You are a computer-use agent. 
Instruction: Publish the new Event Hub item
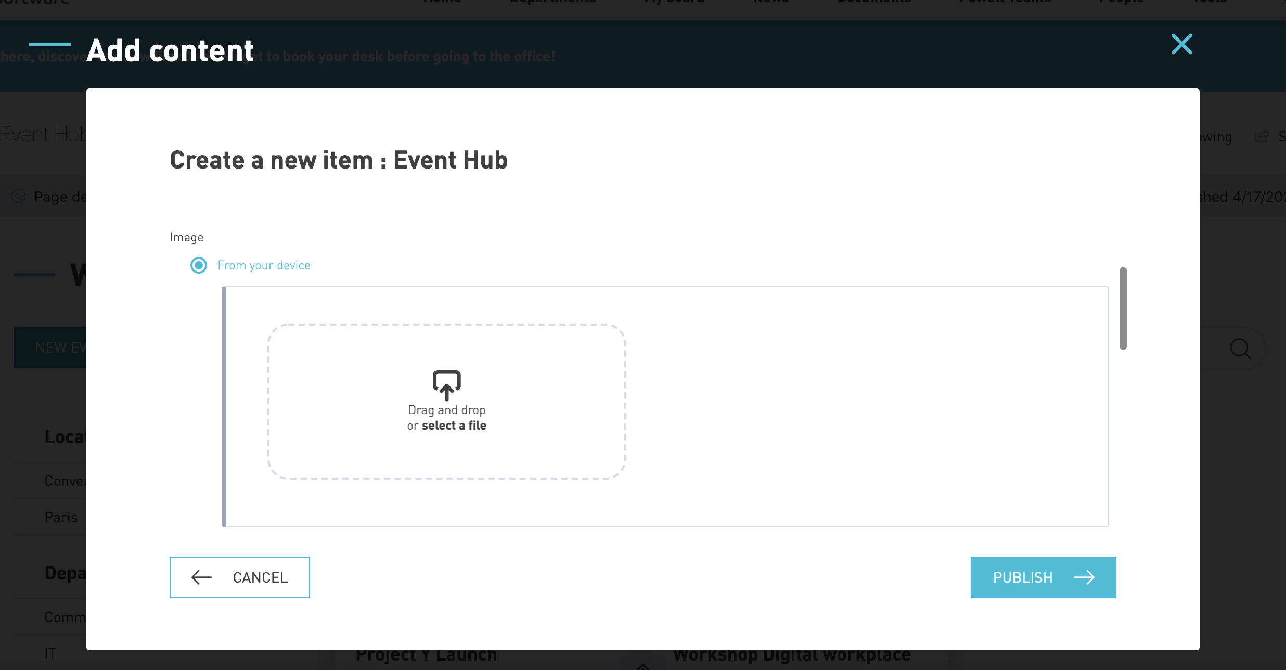click(x=1043, y=577)
